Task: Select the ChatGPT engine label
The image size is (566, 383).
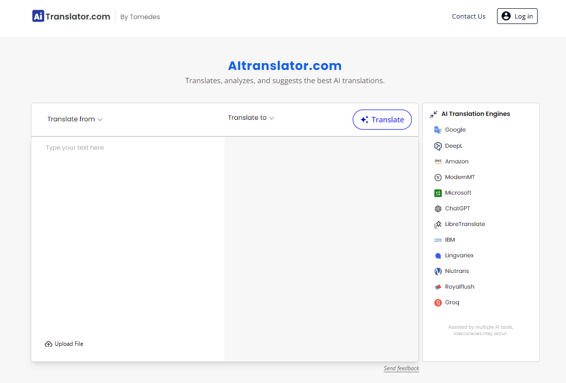Action: [457, 209]
